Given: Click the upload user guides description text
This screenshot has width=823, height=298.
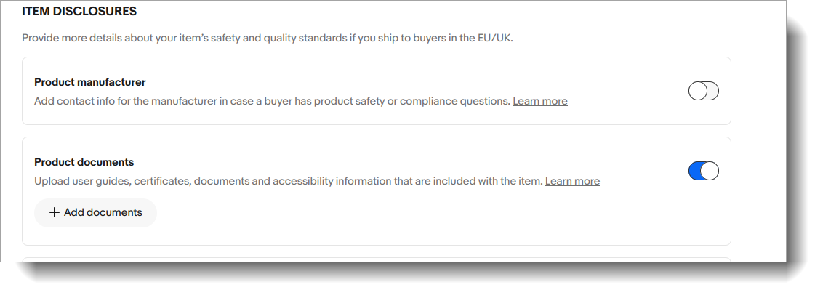Looking at the screenshot, I should [x=288, y=181].
